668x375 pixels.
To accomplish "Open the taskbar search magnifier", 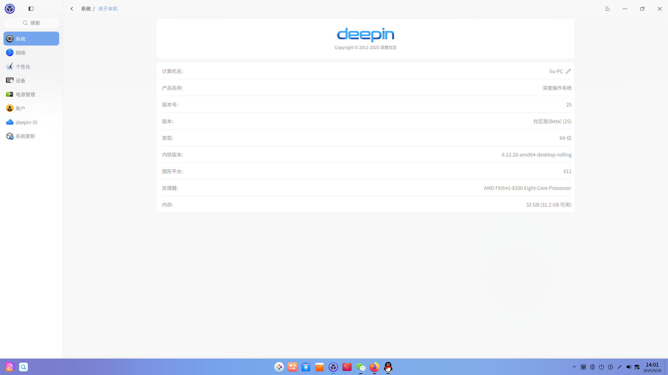I will click(23, 367).
